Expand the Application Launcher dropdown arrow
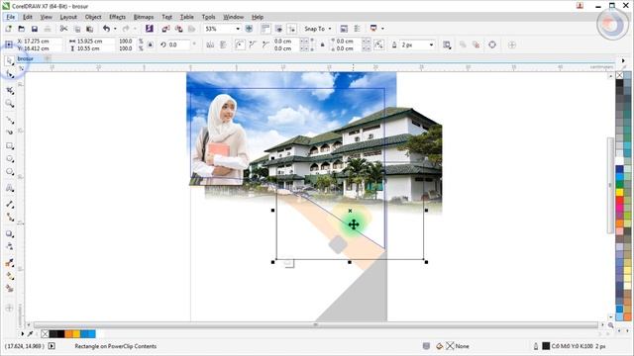The width and height of the screenshot is (634, 356). click(382, 29)
